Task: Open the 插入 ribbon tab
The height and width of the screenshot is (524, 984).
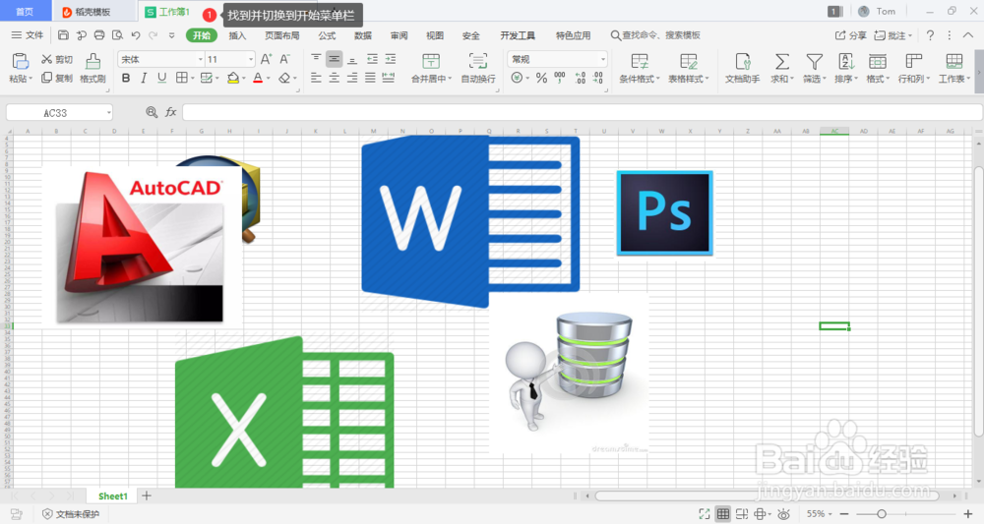Action: click(x=237, y=35)
